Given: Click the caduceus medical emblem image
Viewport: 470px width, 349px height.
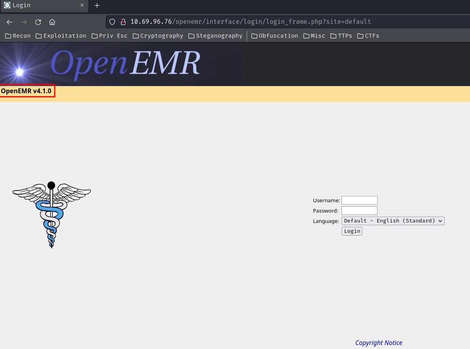Looking at the screenshot, I should pos(52,215).
